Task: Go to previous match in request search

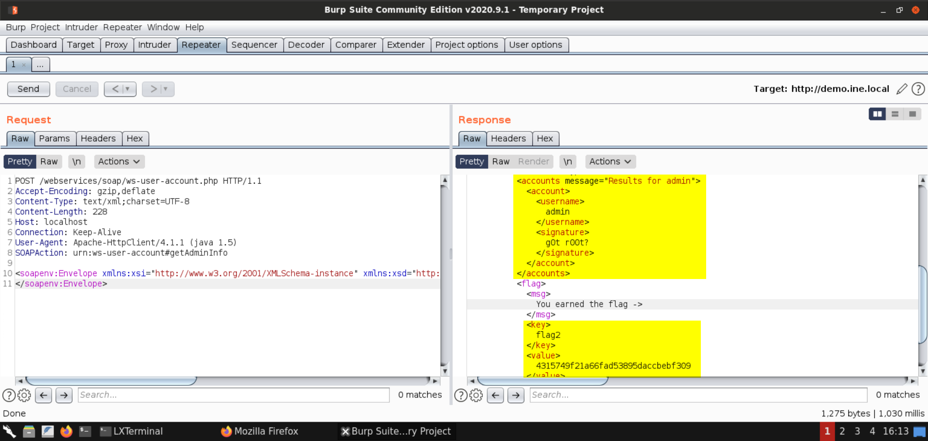Action: tap(43, 396)
